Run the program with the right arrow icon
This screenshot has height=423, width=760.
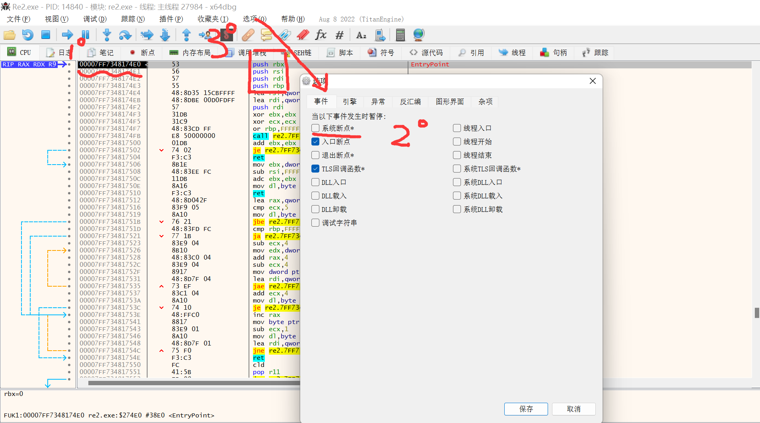[x=67, y=35]
